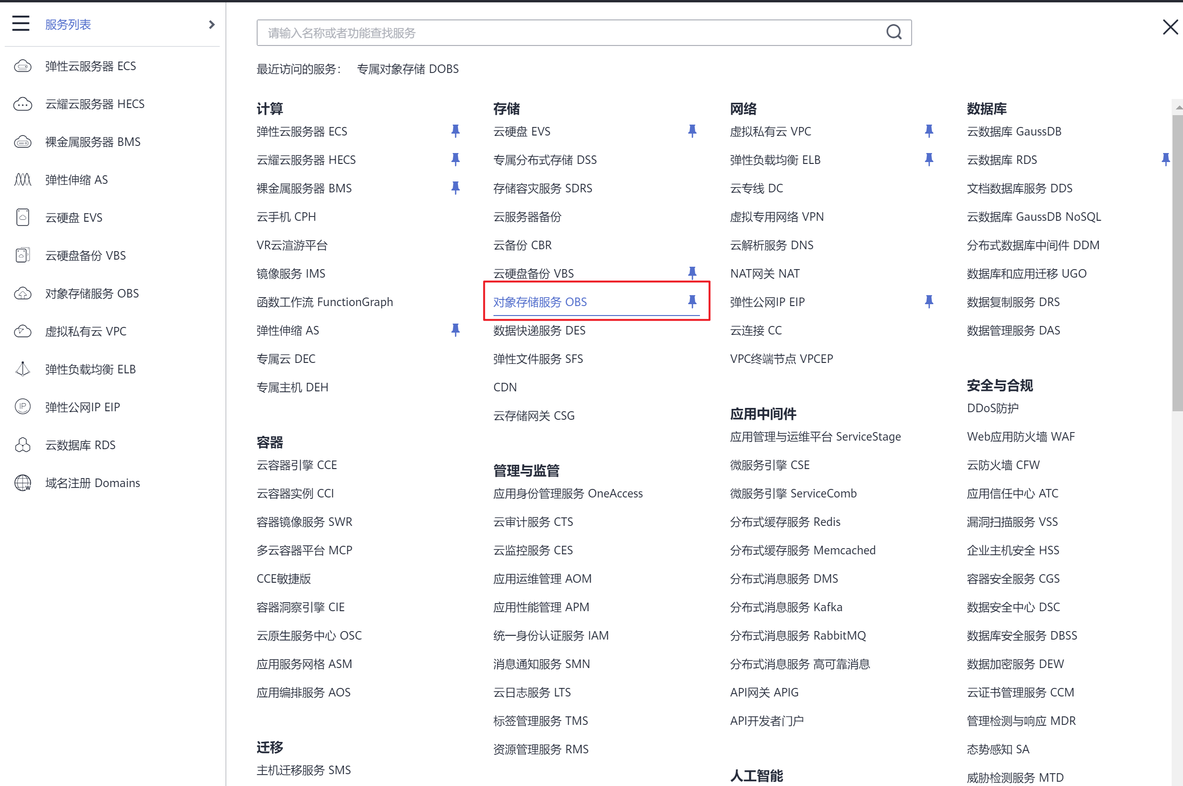Click sidebar 云耀云服务器 HECS icon
The width and height of the screenshot is (1183, 786).
point(23,104)
